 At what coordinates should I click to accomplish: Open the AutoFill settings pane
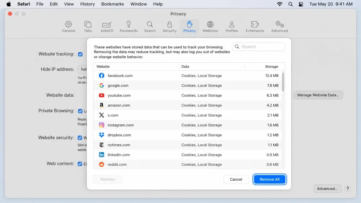[107, 27]
